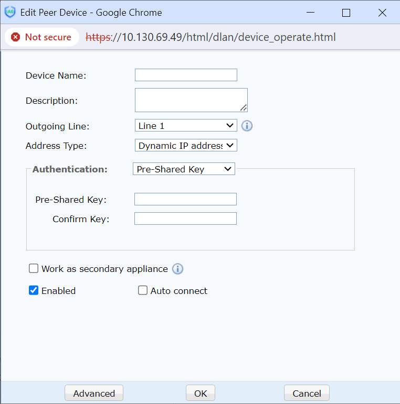Minimize the Edit Peer Device window
Screen dimensions: 400x404
[311, 13]
